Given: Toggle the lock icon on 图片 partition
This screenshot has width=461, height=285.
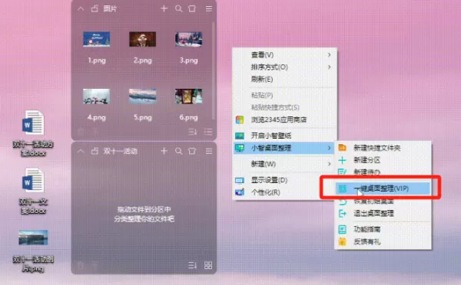Looking at the screenshot, I should click(x=95, y=8).
